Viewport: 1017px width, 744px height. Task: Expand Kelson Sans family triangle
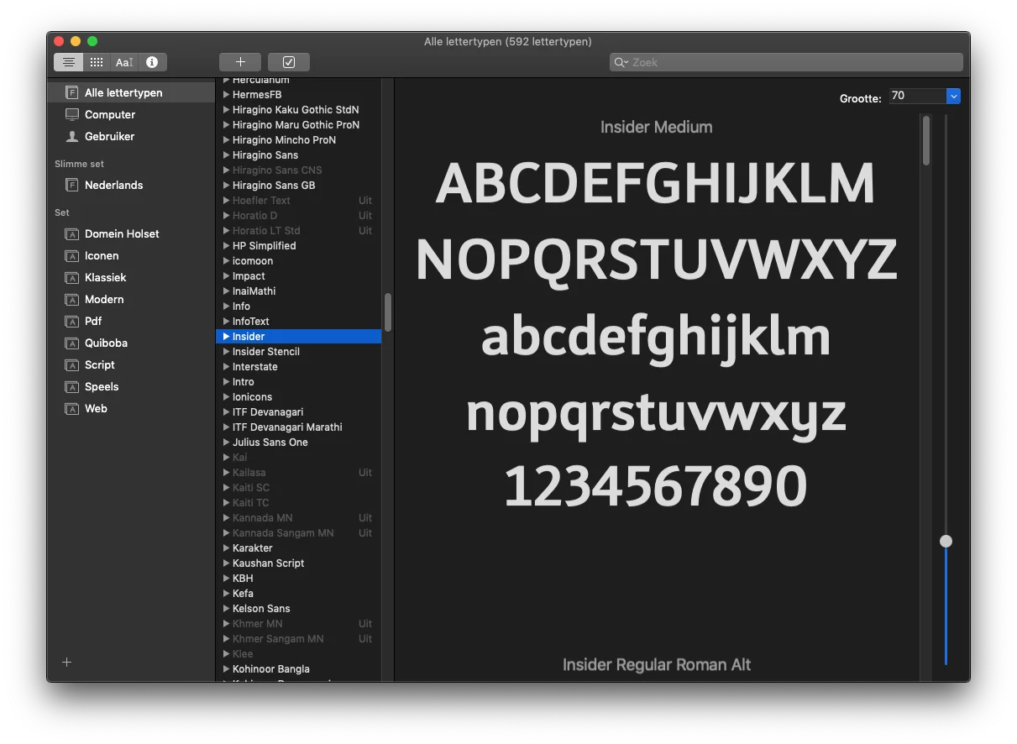click(x=226, y=608)
